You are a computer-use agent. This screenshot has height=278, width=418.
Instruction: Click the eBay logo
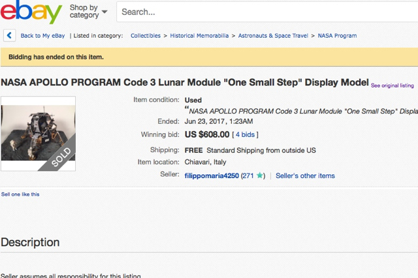(31, 12)
